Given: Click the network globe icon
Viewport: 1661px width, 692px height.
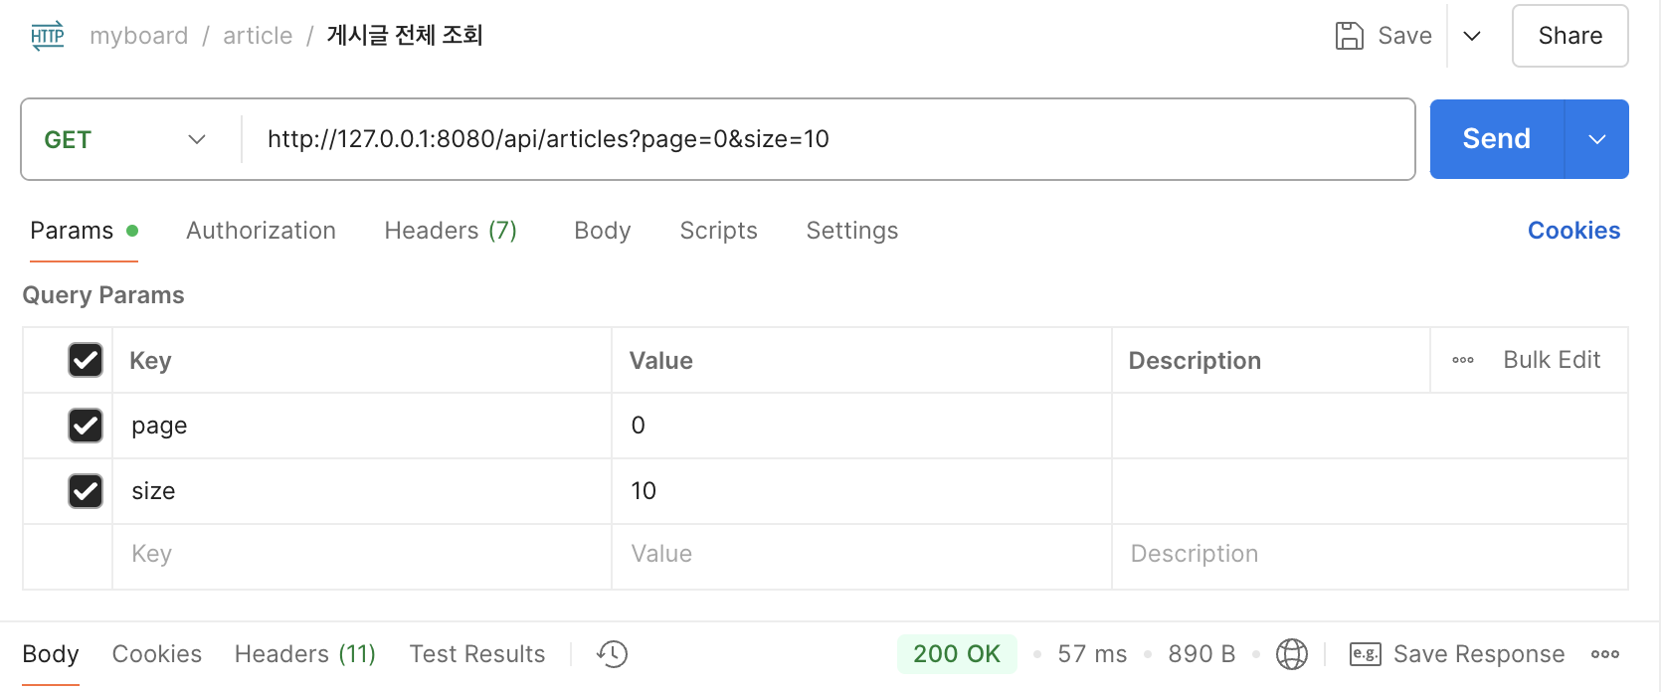Looking at the screenshot, I should coord(1291,654).
